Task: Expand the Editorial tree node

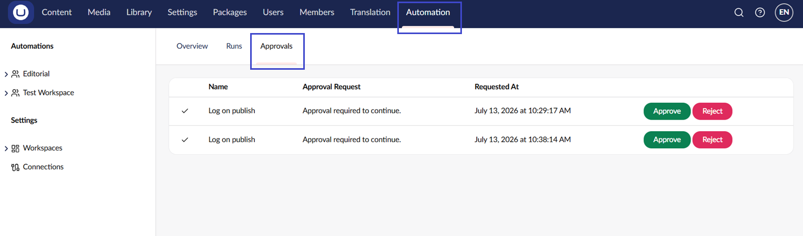Action: coord(6,74)
